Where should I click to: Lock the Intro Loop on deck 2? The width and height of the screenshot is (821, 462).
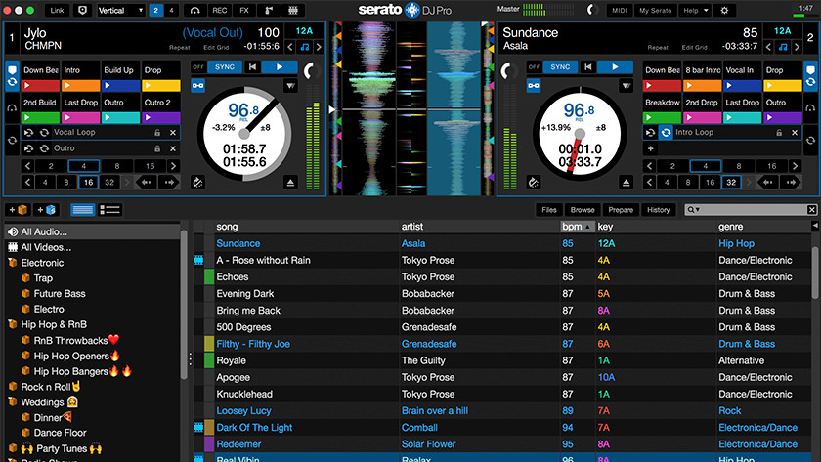[779, 133]
